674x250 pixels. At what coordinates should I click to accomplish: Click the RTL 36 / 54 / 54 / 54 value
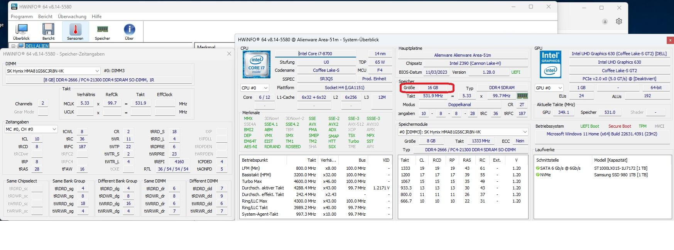pos(173,169)
